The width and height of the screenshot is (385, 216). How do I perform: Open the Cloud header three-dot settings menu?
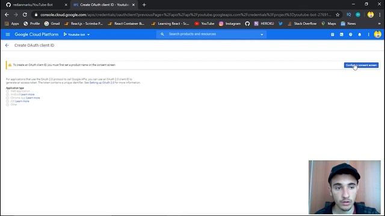(369, 35)
